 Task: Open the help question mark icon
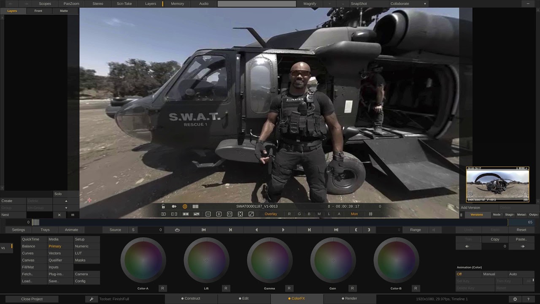528,299
